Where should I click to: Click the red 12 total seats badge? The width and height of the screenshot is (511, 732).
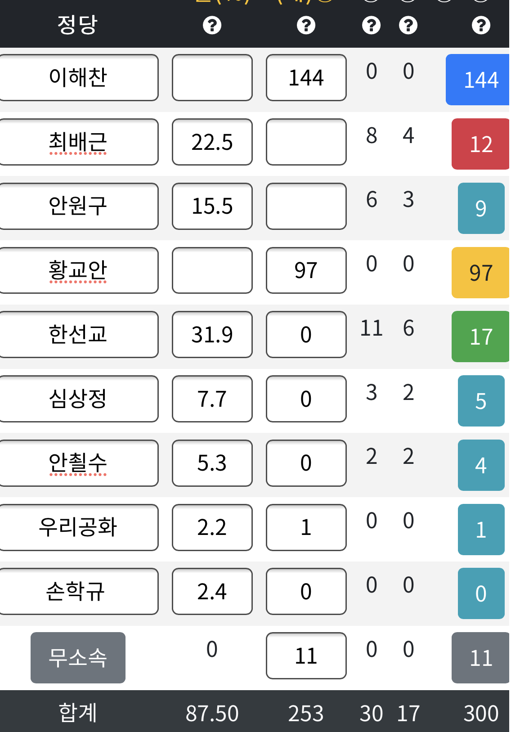pyautogui.click(x=481, y=144)
